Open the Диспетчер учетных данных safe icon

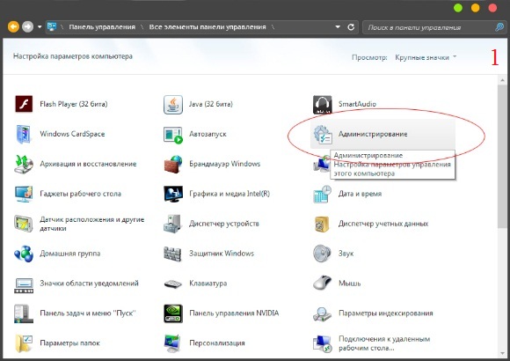tap(322, 224)
